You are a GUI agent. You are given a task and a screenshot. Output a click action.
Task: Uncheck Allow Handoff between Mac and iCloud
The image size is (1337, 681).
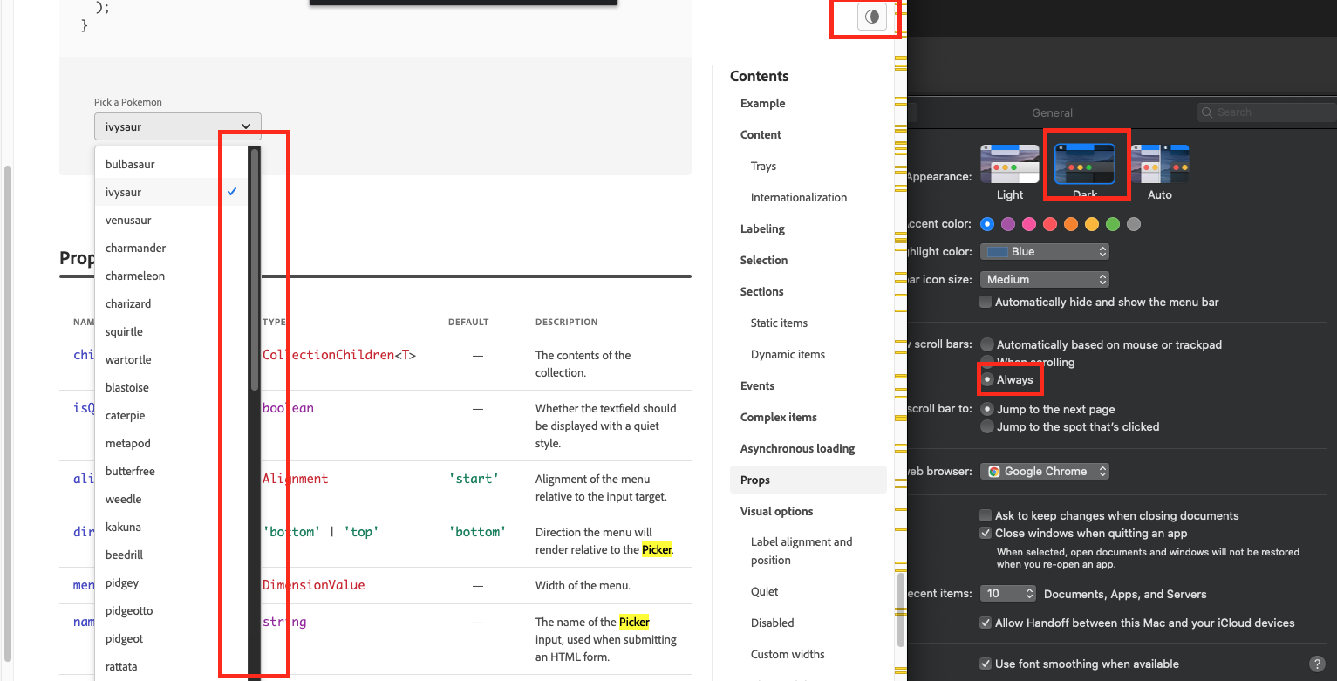coord(986,623)
